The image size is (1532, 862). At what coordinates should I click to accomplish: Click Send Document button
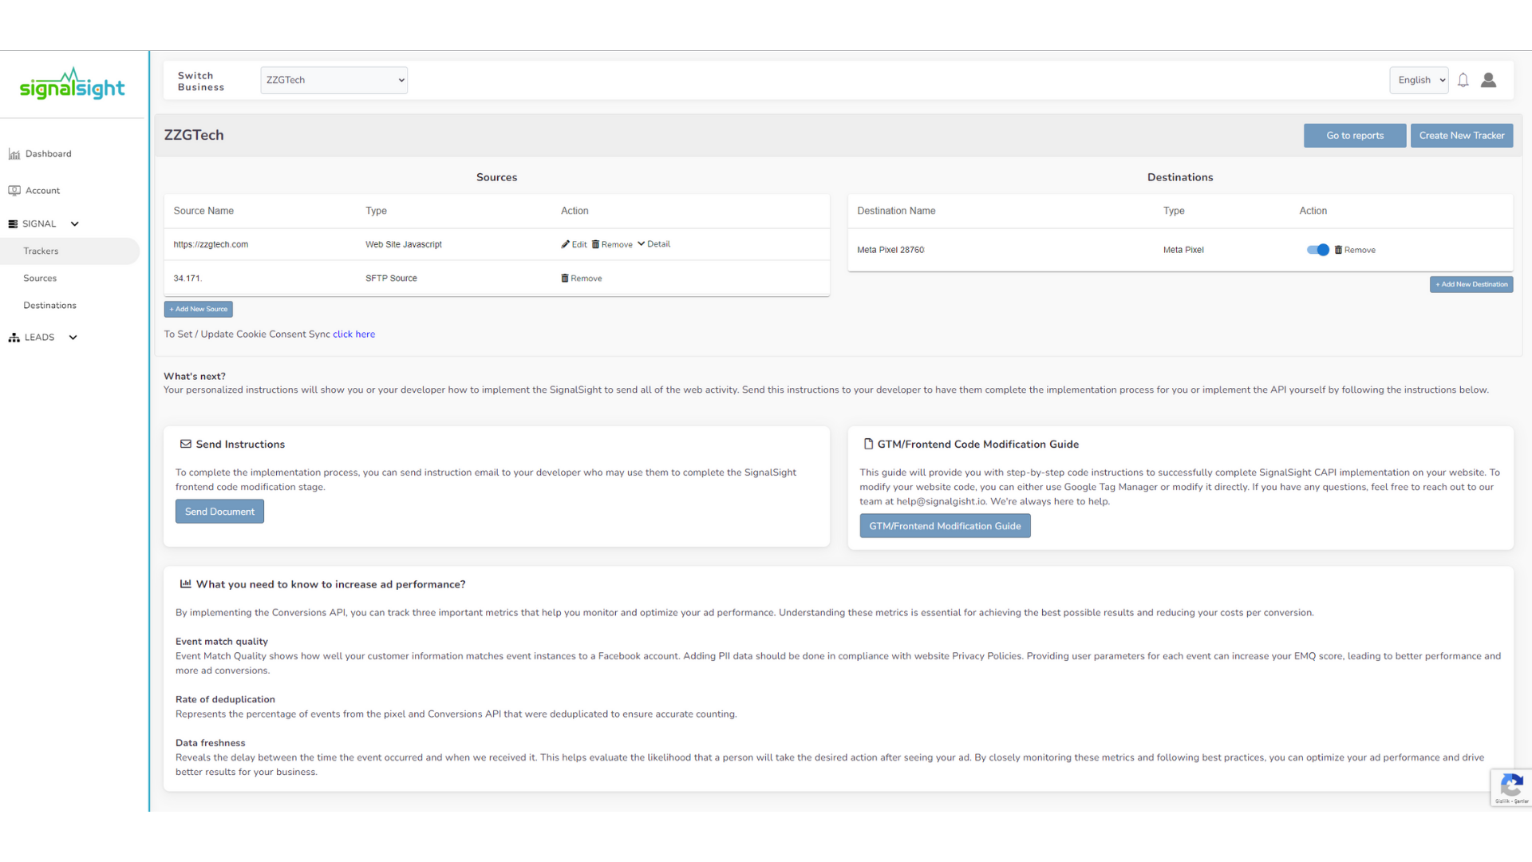[219, 512]
